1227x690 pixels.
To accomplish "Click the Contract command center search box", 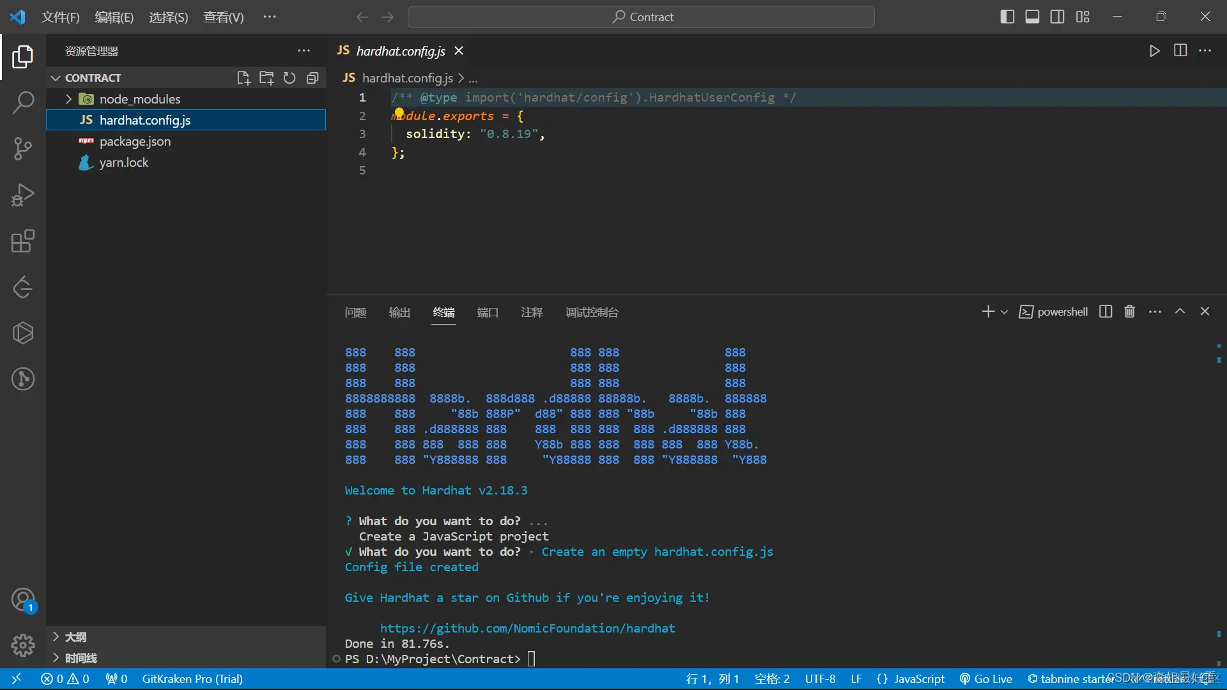I will (641, 17).
